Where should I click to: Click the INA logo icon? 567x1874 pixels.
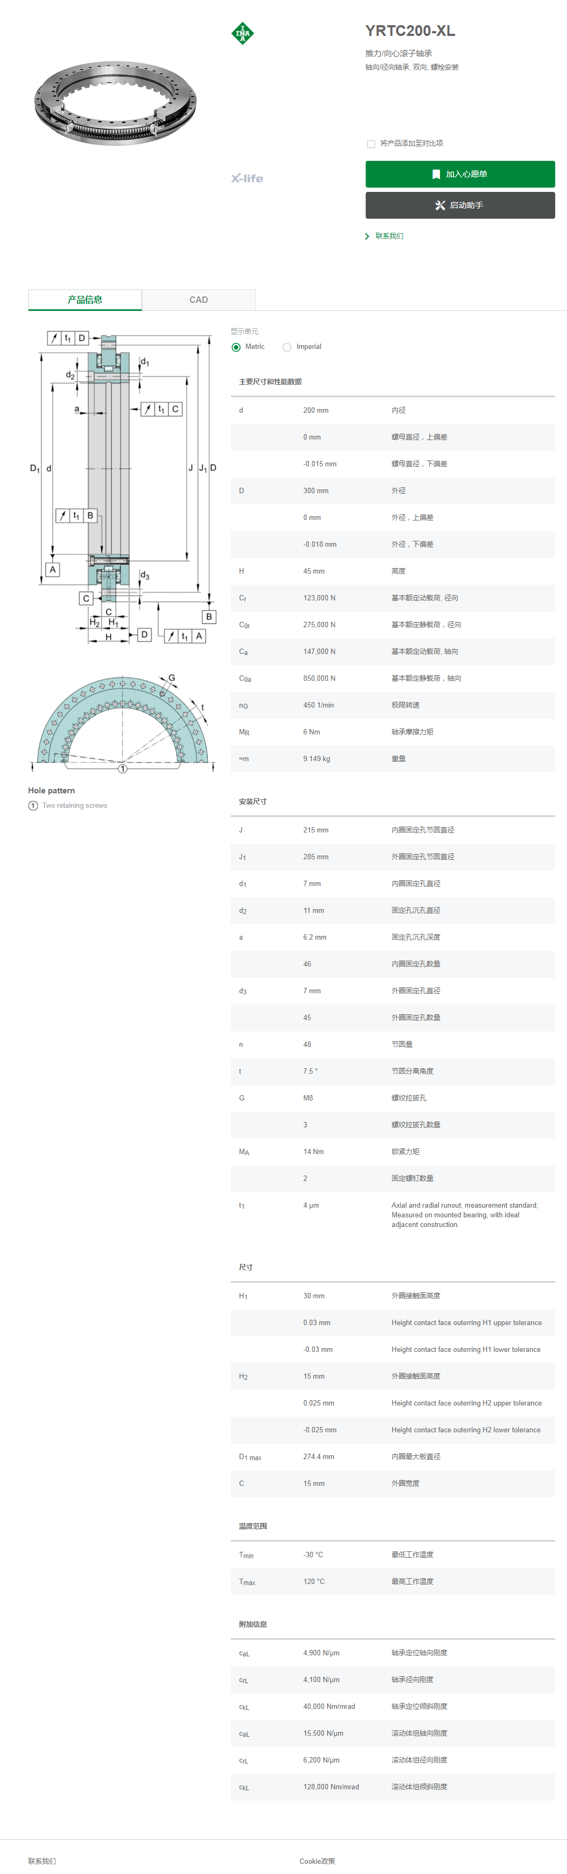(243, 33)
